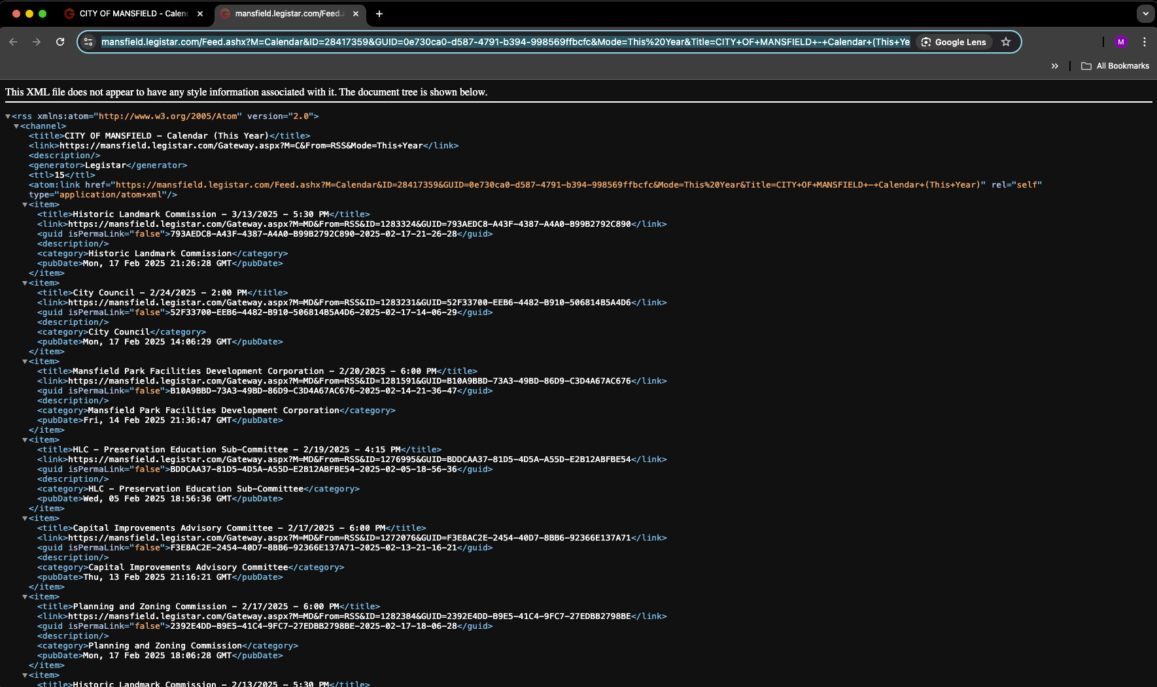Screen dimensions: 1157x687
Task: Open a new browser tab
Action: (x=379, y=14)
